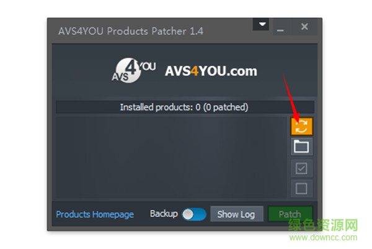Click the Installed products status bar
The image size is (372, 249).
pyautogui.click(x=185, y=107)
